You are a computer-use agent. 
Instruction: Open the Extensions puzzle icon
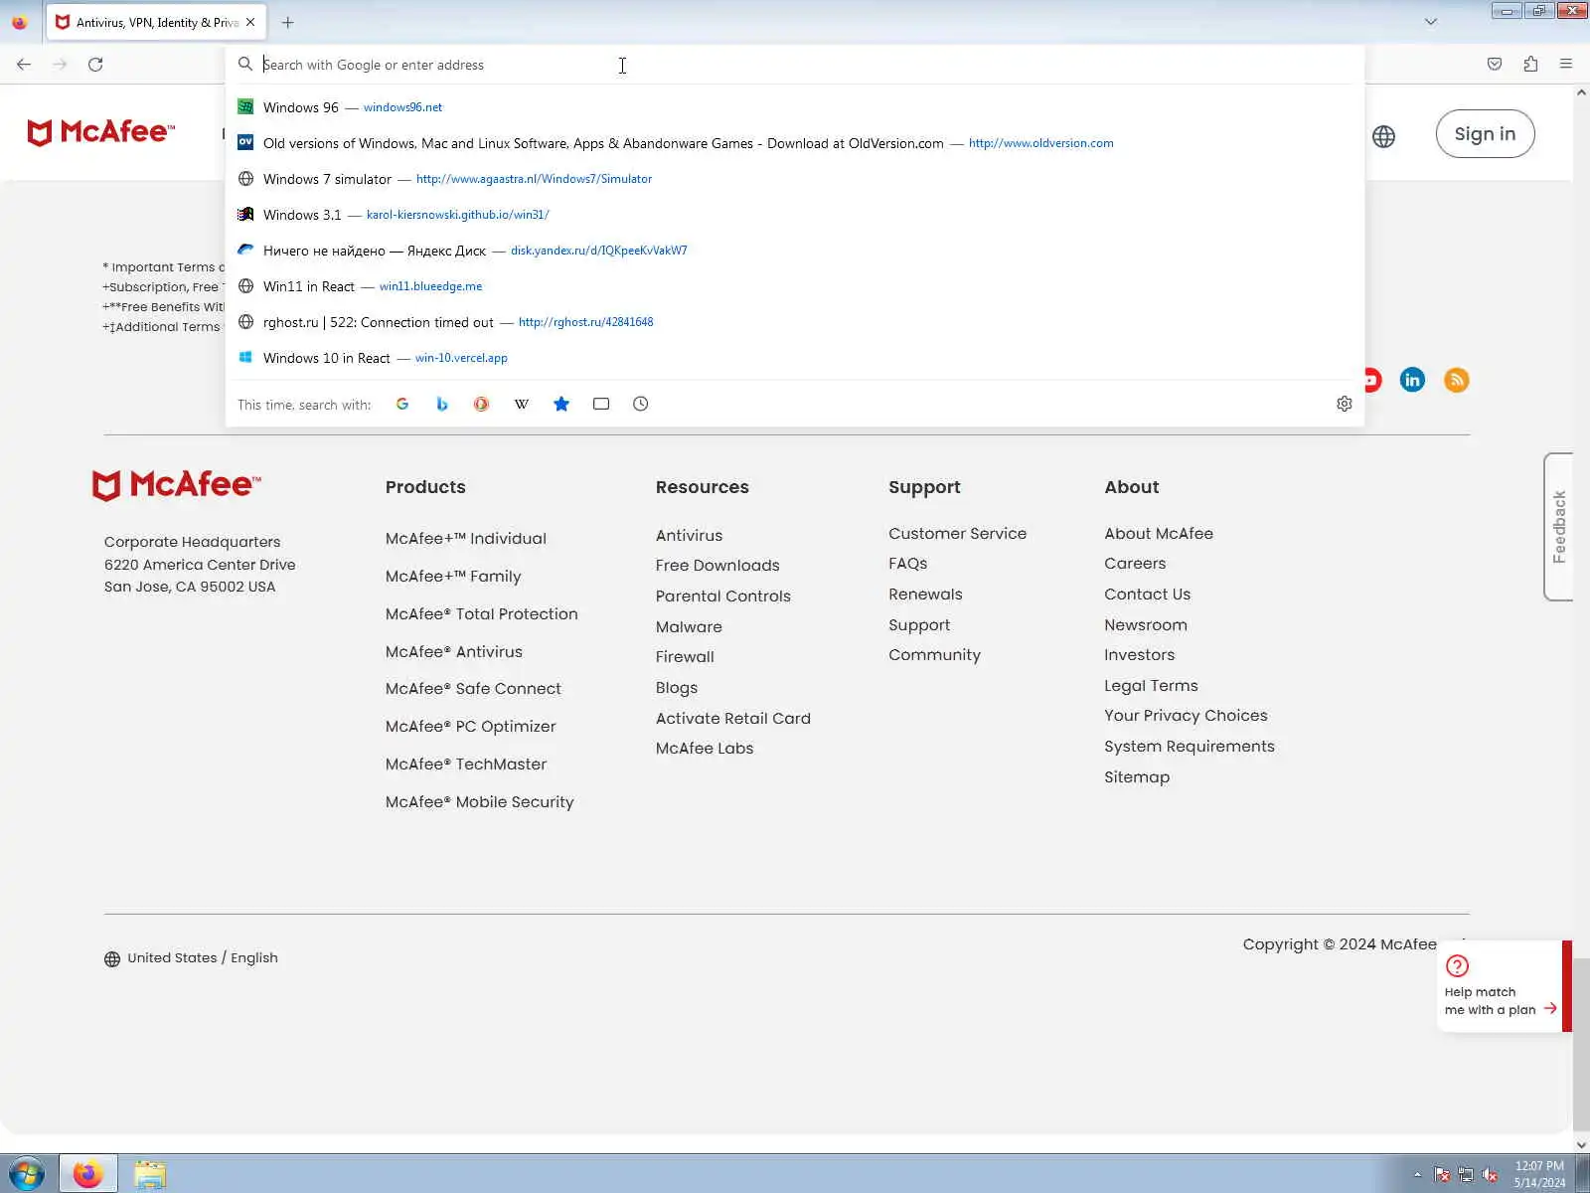[x=1530, y=65]
